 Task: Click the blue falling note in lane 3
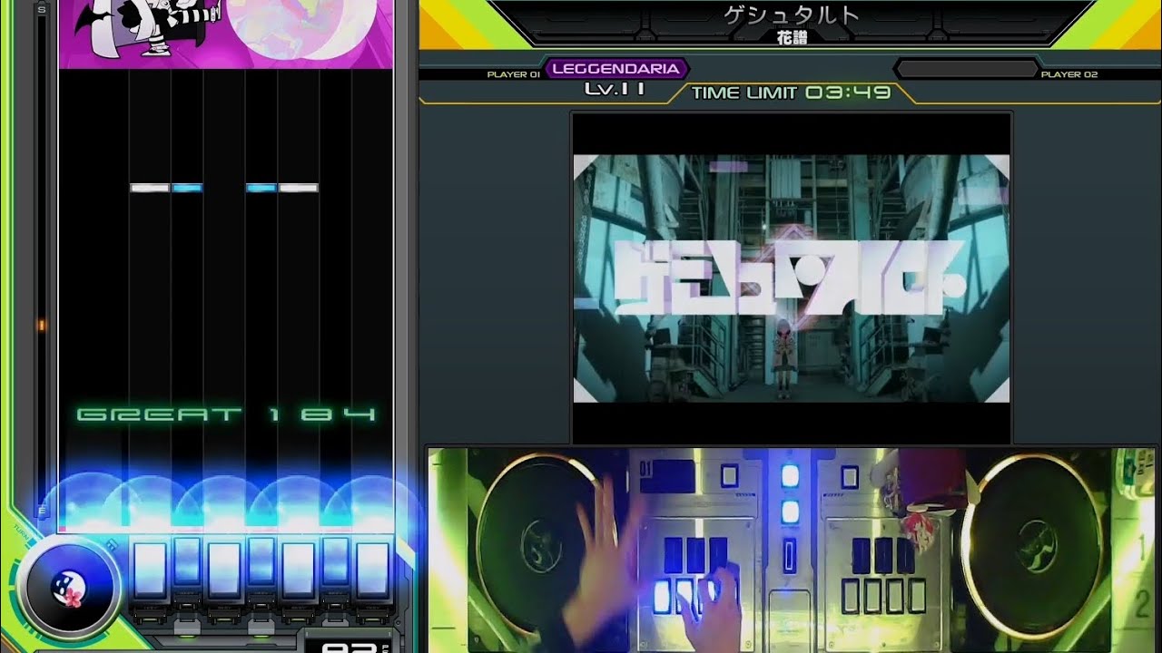(x=187, y=188)
